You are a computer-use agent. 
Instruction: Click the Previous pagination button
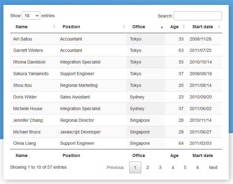[x=115, y=167]
